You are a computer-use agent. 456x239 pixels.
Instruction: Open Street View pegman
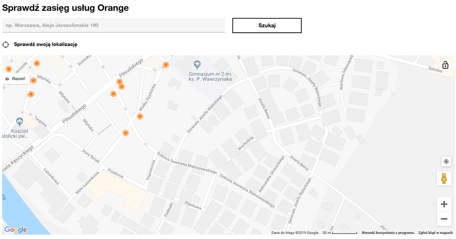(x=444, y=178)
